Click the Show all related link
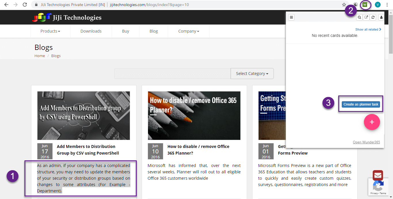This screenshot has height=199, width=393. click(368, 29)
